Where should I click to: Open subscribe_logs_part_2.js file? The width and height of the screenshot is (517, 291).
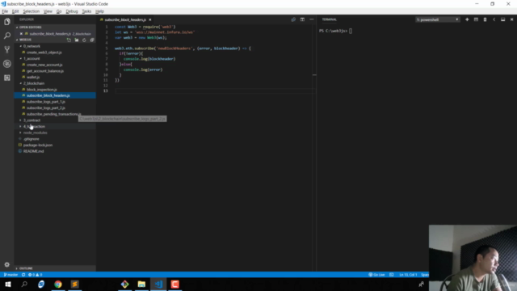coord(46,108)
